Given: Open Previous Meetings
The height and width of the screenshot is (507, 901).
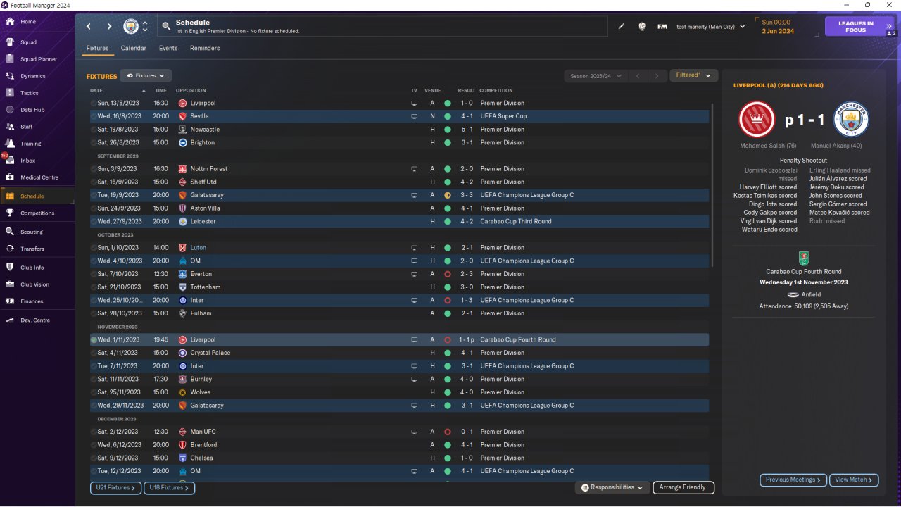Looking at the screenshot, I should coord(793,480).
